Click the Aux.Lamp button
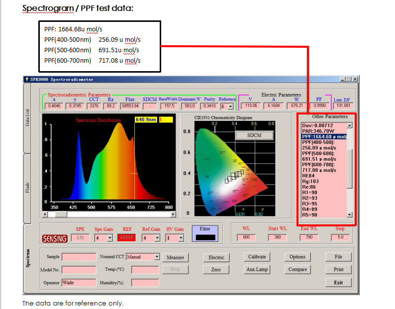This screenshot has width=395, height=309. point(257,269)
